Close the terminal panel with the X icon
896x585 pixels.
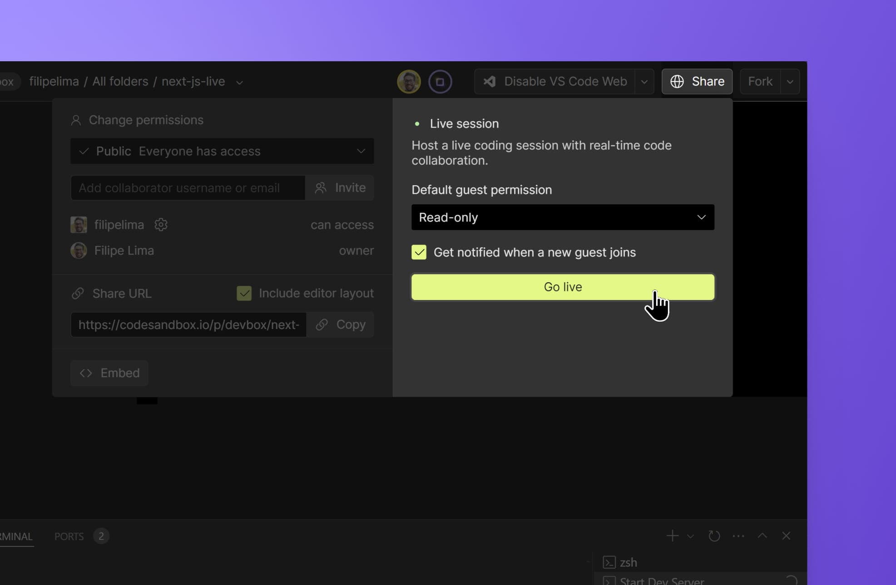coord(786,536)
